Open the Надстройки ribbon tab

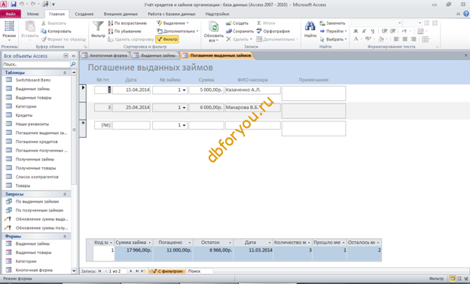click(218, 14)
